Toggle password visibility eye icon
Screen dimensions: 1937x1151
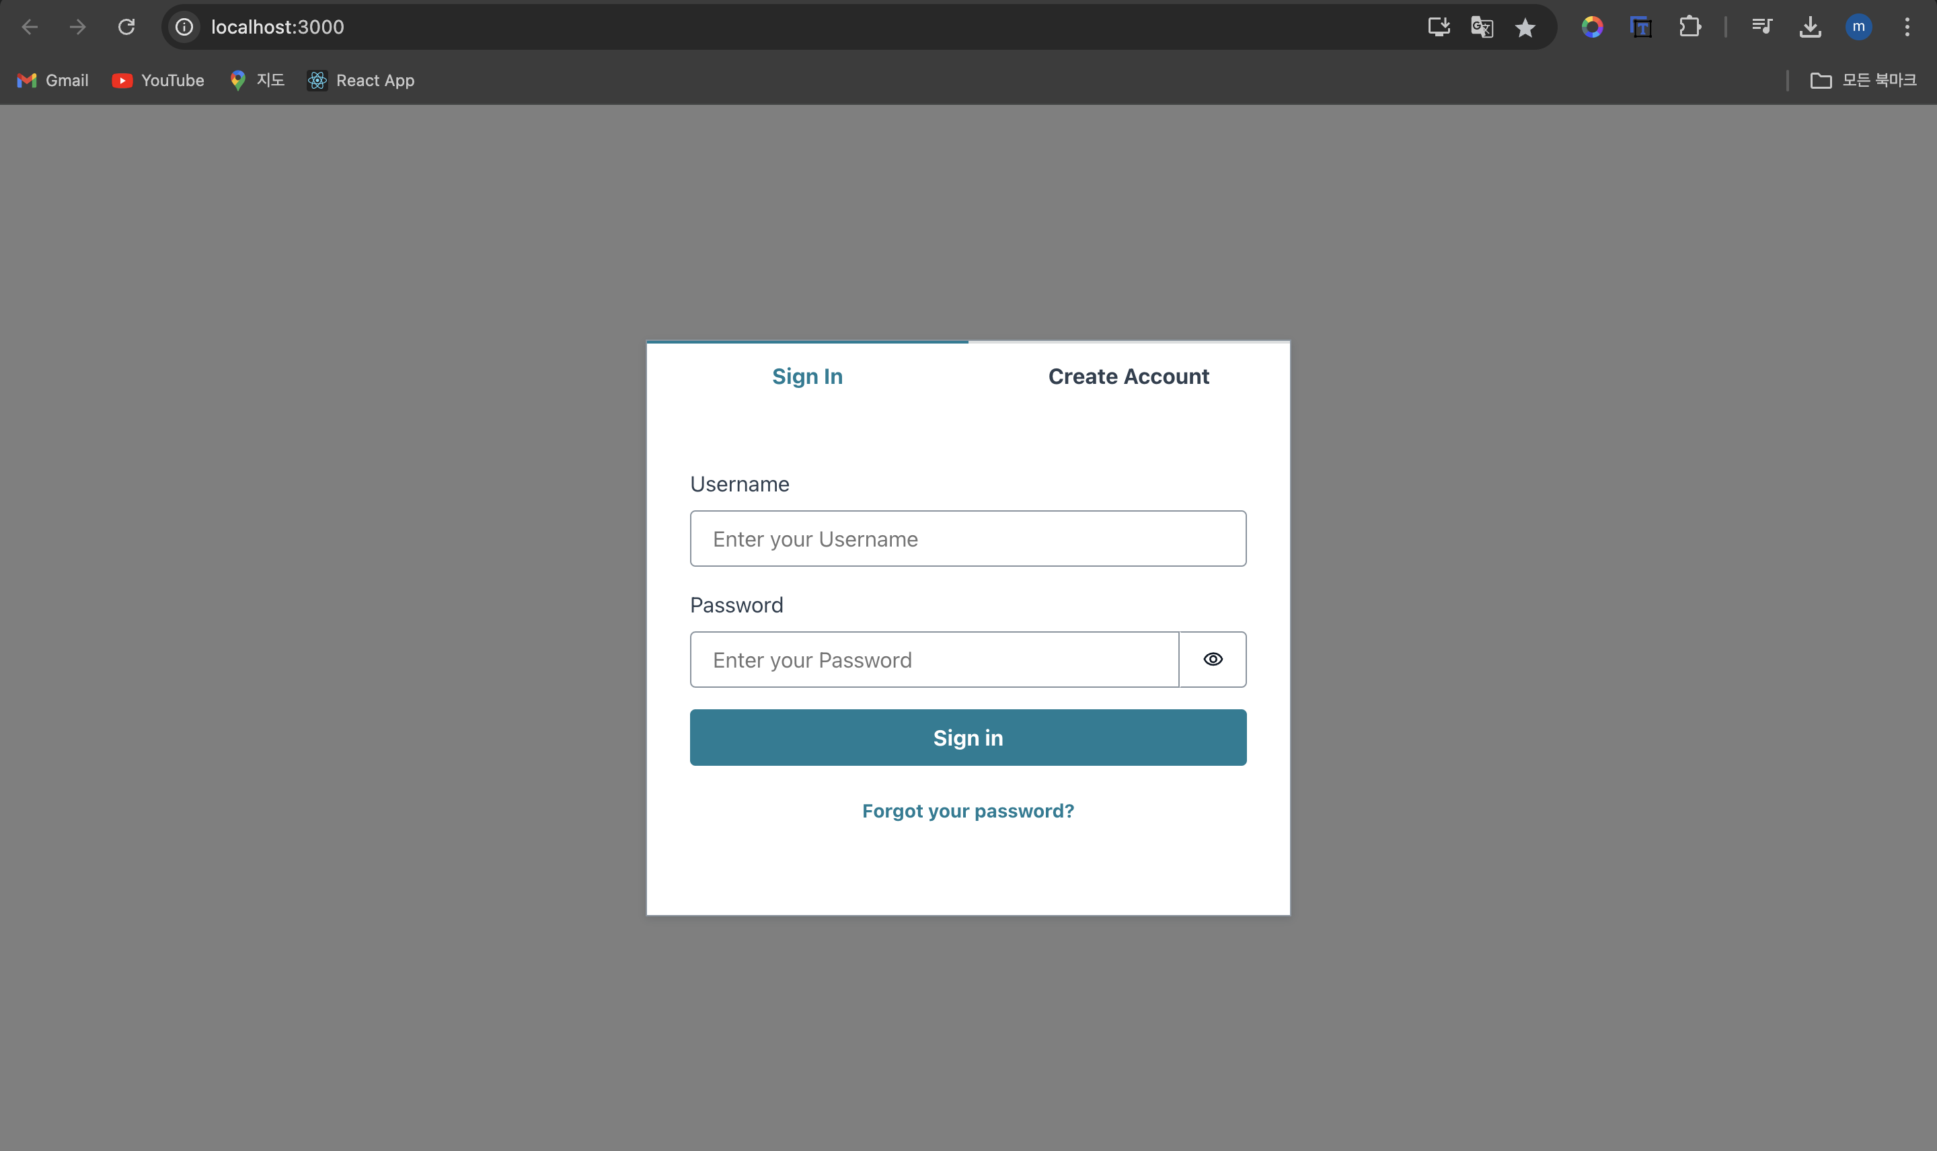coord(1213,660)
